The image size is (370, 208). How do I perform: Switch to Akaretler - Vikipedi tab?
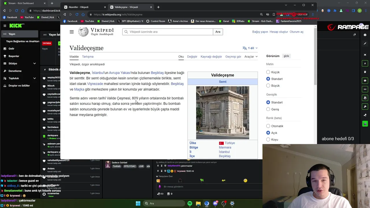click(84, 7)
